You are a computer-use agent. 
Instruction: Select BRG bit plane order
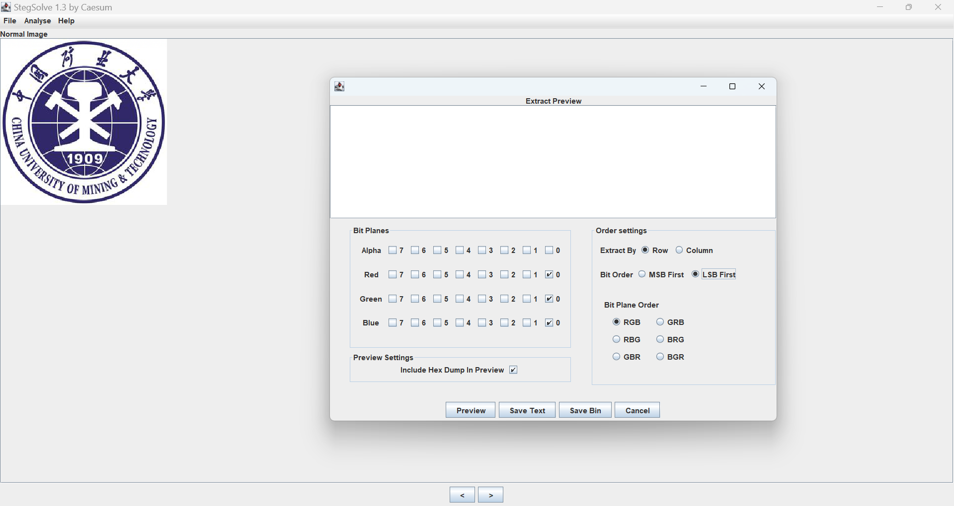(x=660, y=339)
